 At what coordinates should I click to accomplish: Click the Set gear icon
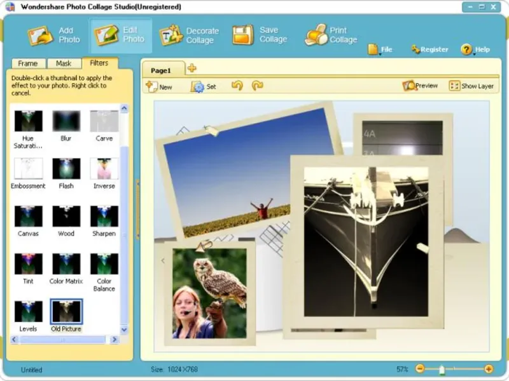[197, 86]
